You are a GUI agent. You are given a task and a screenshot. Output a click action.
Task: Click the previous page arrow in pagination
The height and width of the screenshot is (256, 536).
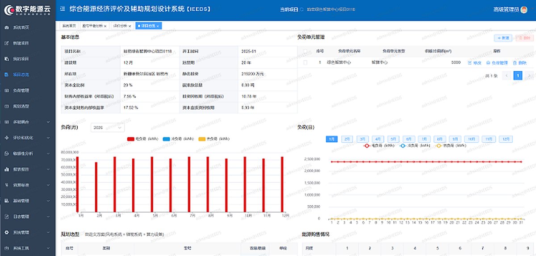pos(507,76)
